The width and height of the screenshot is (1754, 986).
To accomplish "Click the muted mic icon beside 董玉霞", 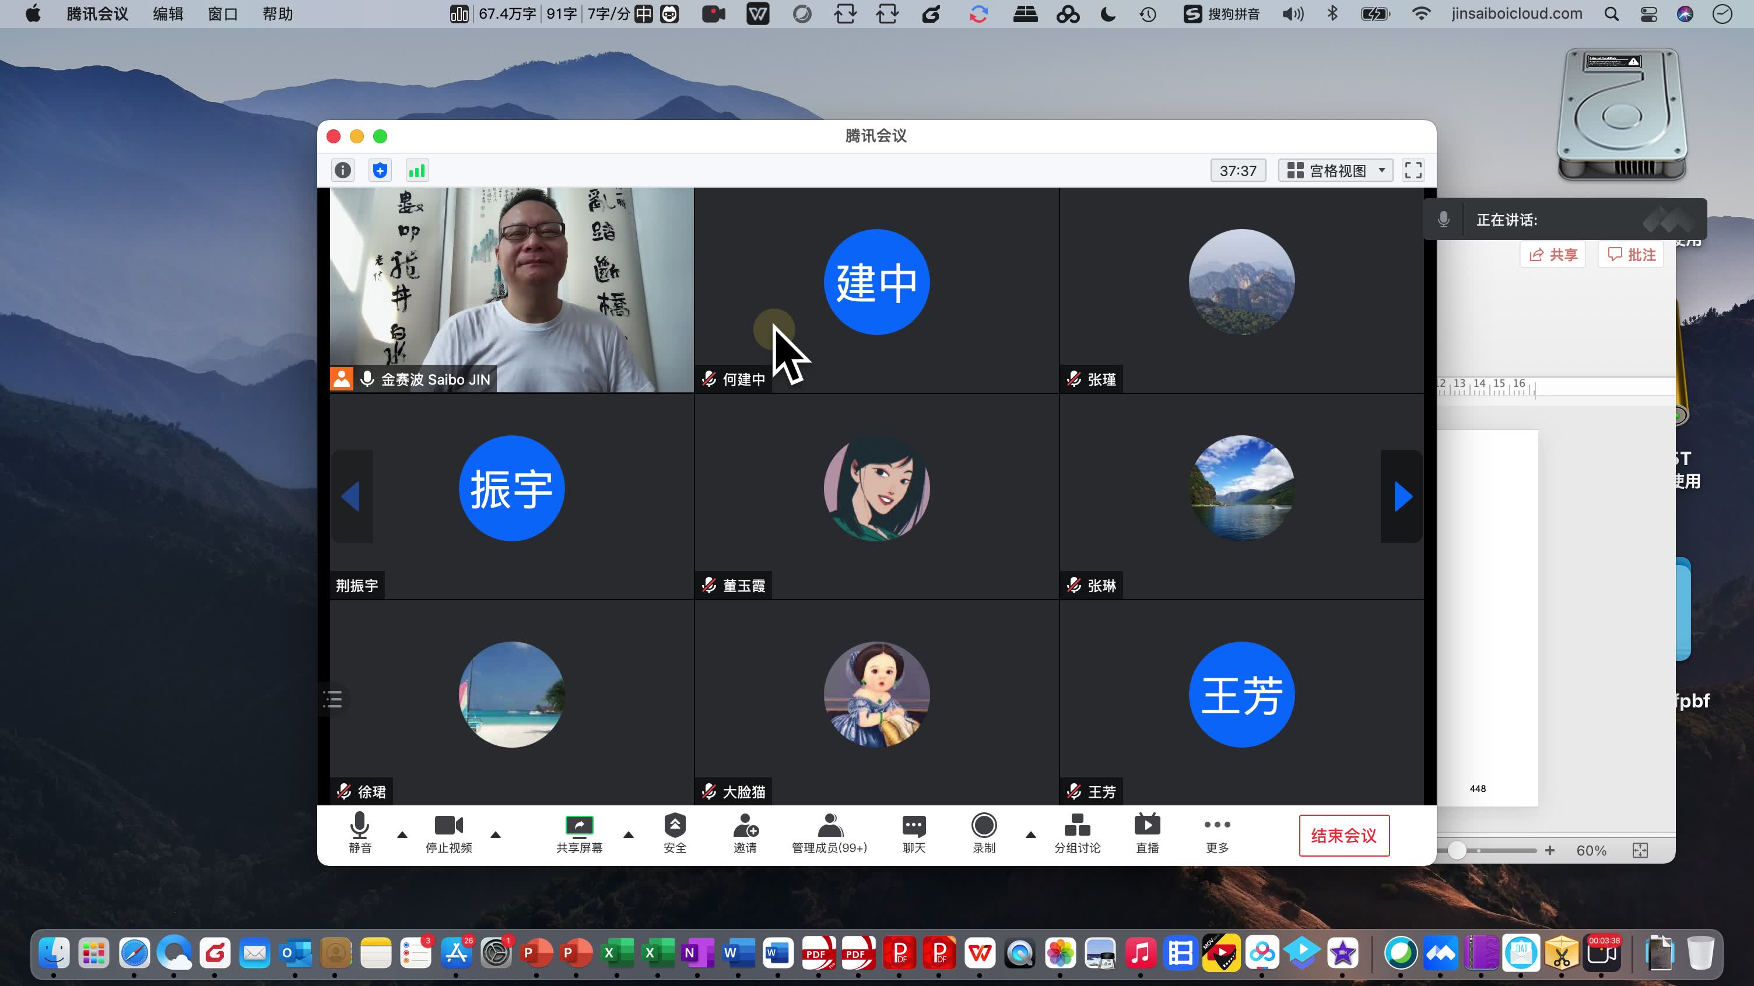I will point(709,585).
